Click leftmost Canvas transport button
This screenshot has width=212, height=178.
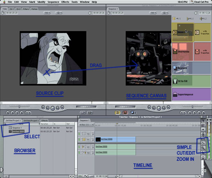[x=149, y=107]
